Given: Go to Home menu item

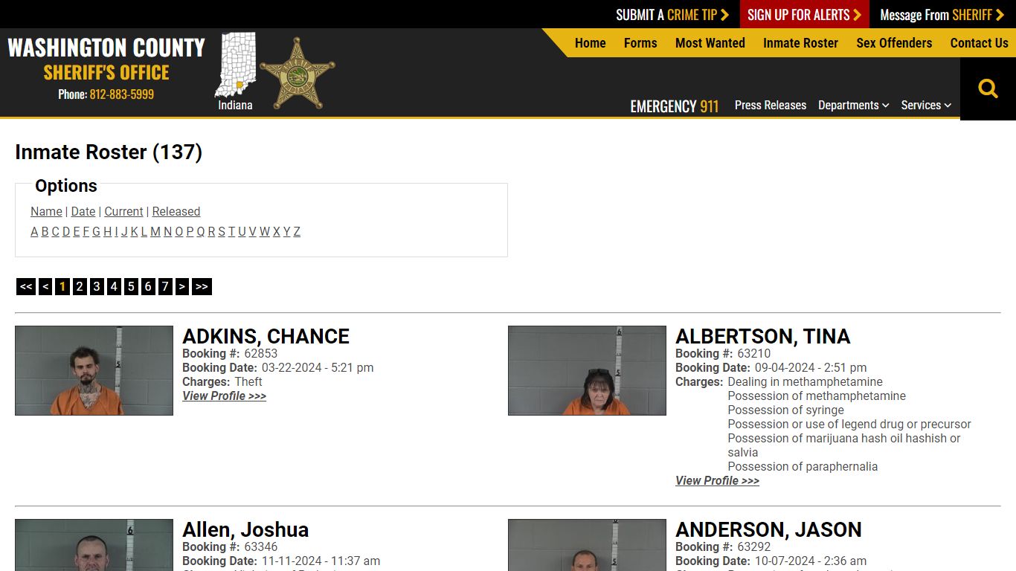Looking at the screenshot, I should coord(591,43).
